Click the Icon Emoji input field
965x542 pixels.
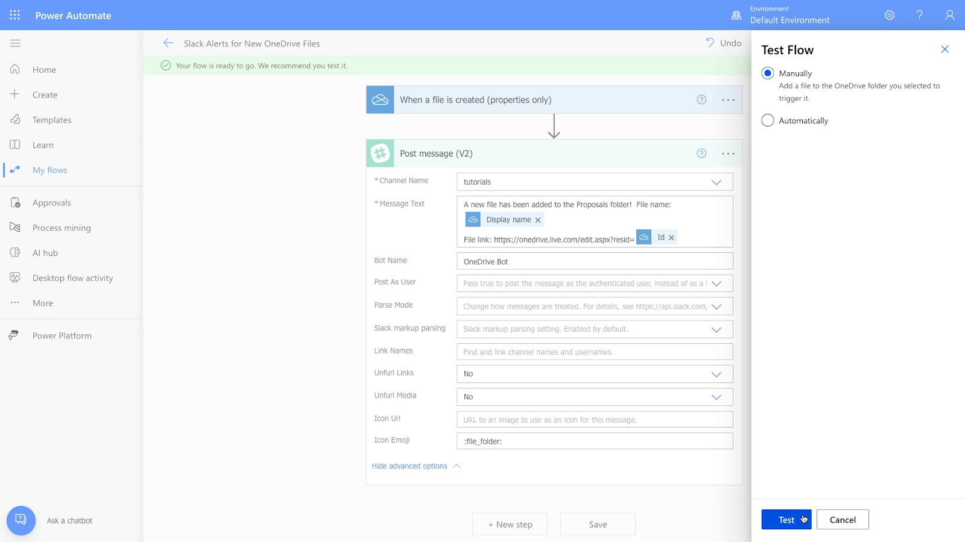(x=595, y=441)
